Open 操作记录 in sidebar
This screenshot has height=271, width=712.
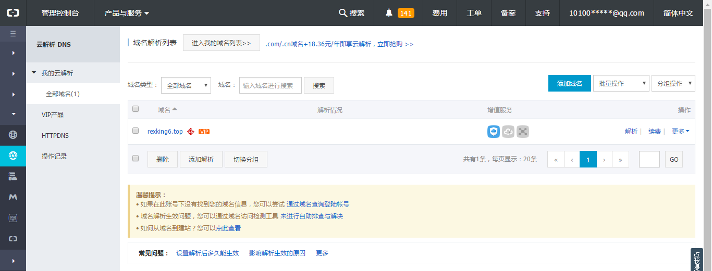73,156
